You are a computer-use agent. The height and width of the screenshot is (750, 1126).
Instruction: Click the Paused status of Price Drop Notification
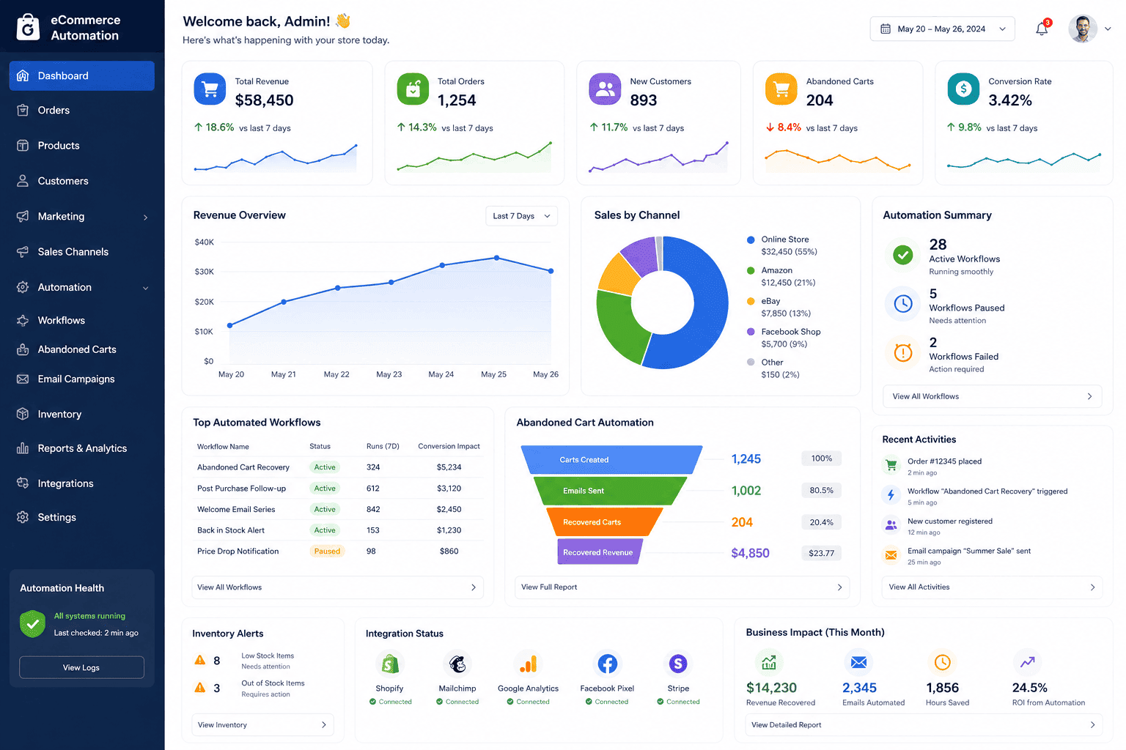327,552
